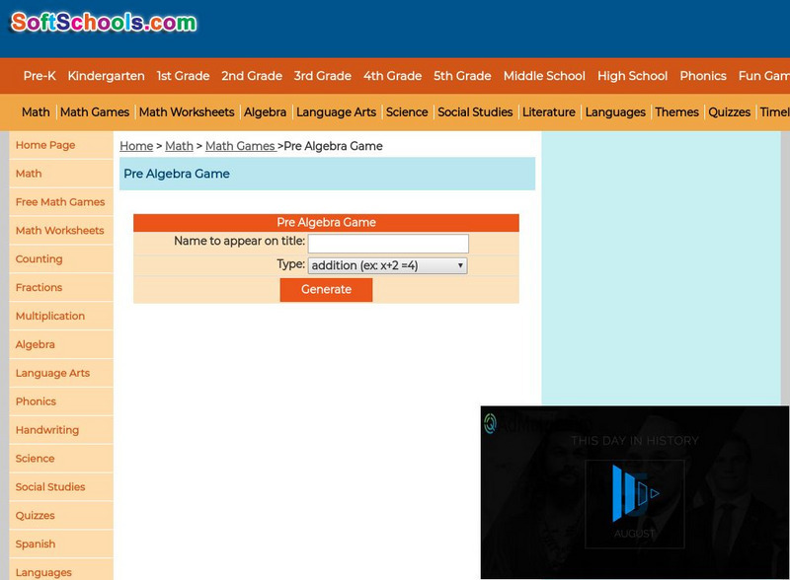790x580 pixels.
Task: Open Spanish in the sidebar
Action: [61, 544]
